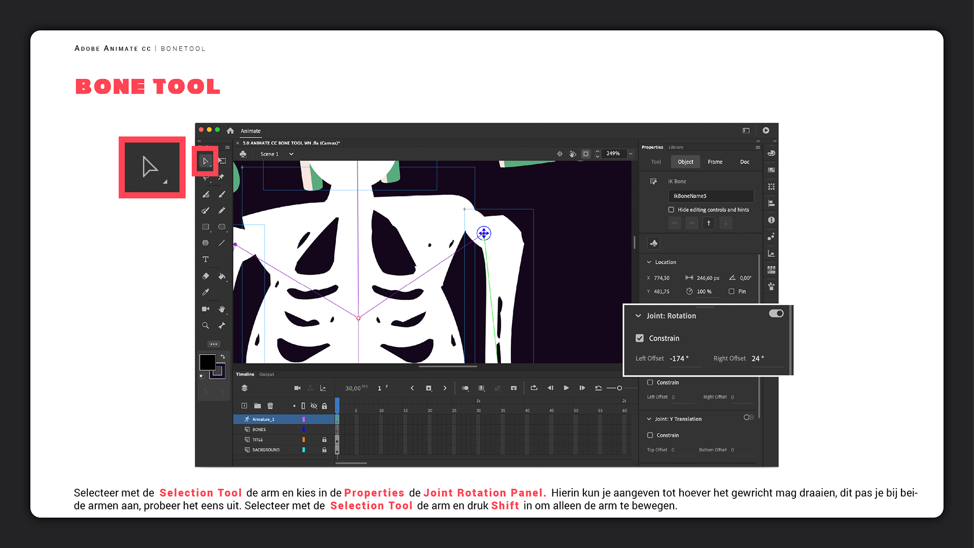
Task: Select the Zoom magnifier tool
Action: click(205, 325)
